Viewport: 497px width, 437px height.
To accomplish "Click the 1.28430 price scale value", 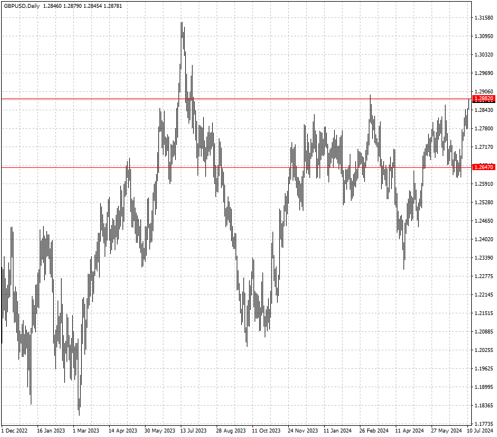I will point(484,110).
